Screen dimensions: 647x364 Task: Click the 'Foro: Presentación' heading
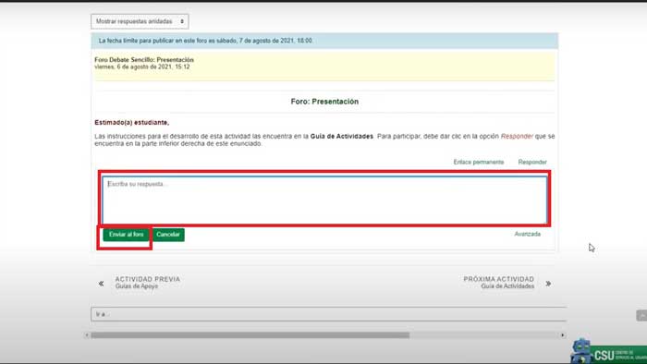click(324, 102)
